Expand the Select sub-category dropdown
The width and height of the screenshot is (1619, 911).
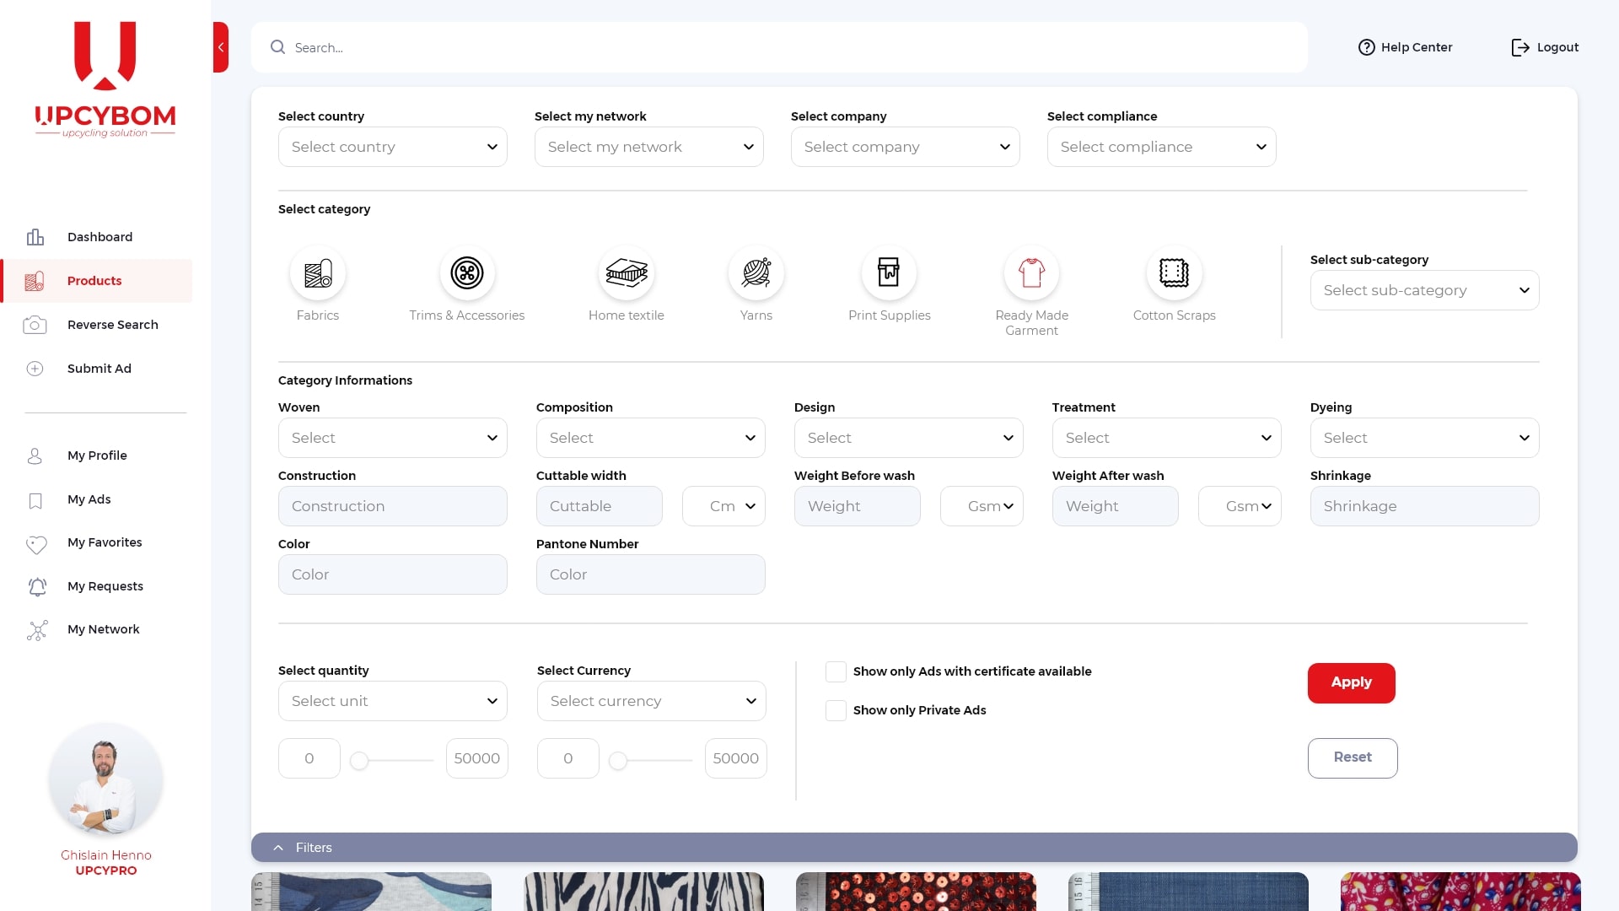[1424, 290]
